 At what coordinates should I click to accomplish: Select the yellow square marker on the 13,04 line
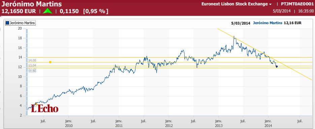(x=50, y=62)
